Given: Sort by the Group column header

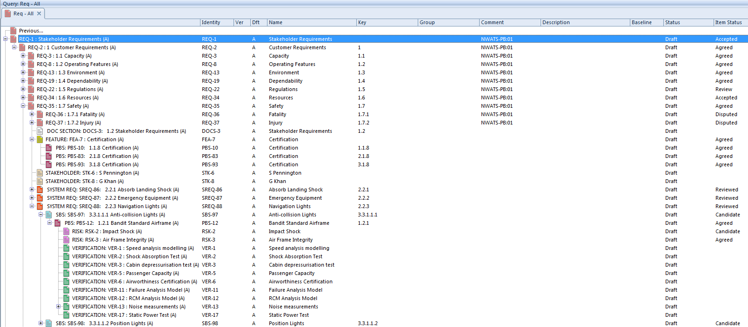Looking at the screenshot, I should [x=448, y=22].
